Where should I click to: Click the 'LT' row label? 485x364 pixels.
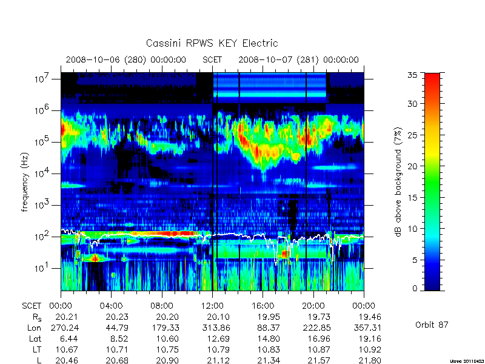[36, 349]
